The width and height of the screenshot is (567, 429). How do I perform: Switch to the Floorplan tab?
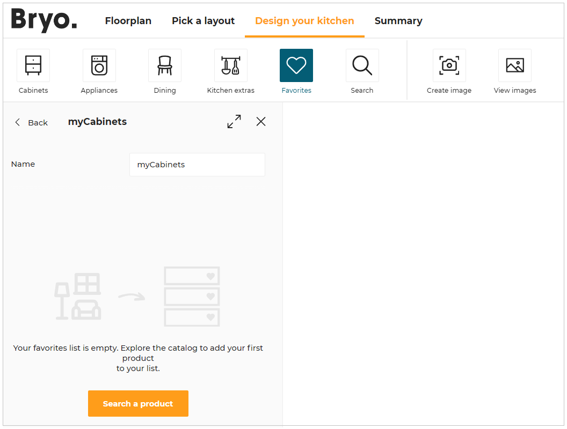tap(128, 21)
